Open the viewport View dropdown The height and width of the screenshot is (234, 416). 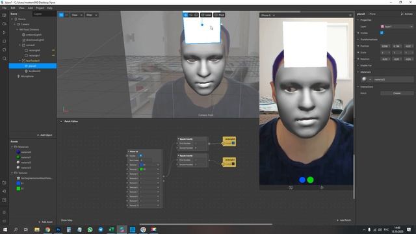(77, 15)
